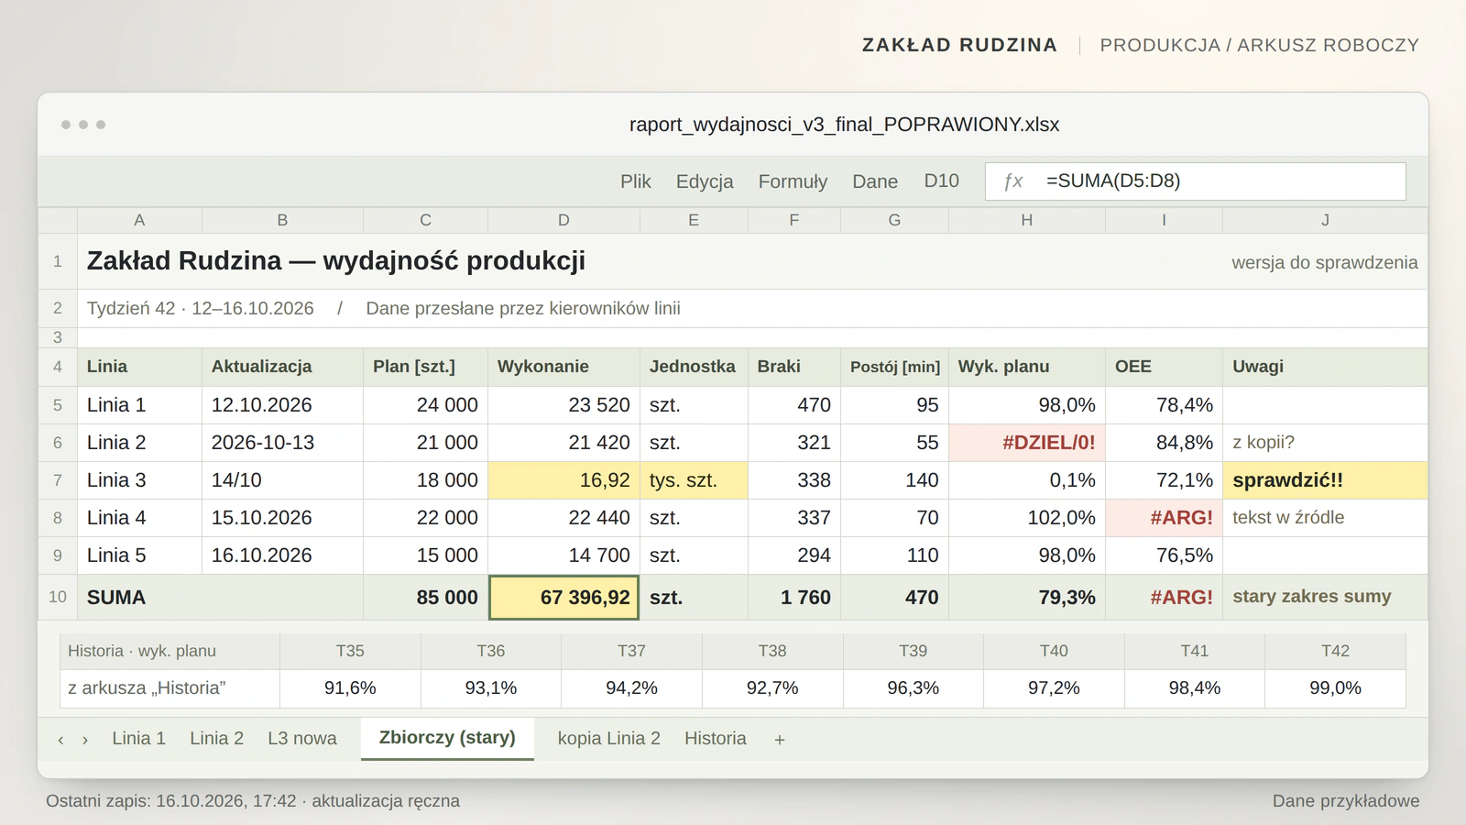Image resolution: width=1466 pixels, height=825 pixels.
Task: Click the Wyk. planu column heading
Action: coord(1027,367)
